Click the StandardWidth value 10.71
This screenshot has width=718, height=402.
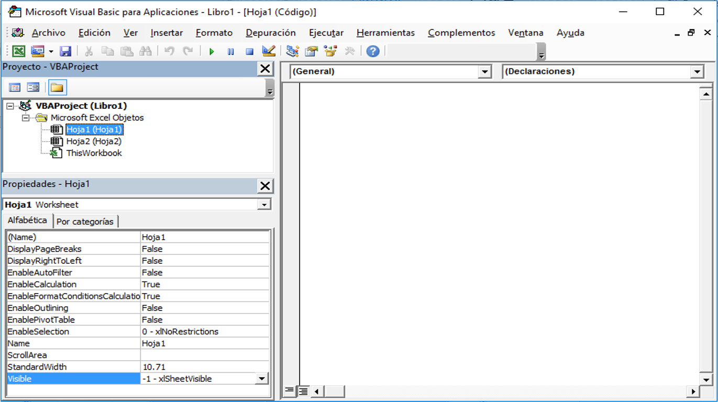205,367
